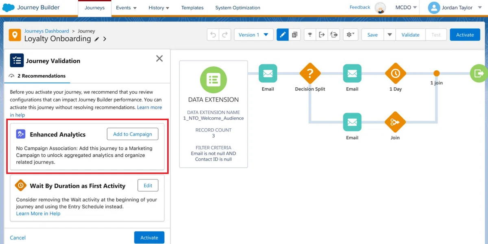The height and width of the screenshot is (244, 488).
Task: Click the 1_NTO_Welcome_Audience data extension name
Action: coord(213,118)
